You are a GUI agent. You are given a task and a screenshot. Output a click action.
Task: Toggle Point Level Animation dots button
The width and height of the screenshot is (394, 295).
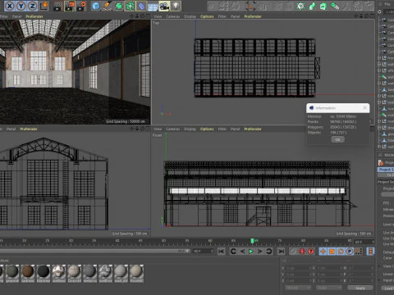click(359, 252)
